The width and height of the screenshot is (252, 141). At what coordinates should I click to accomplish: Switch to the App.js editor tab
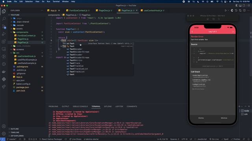click(54, 11)
